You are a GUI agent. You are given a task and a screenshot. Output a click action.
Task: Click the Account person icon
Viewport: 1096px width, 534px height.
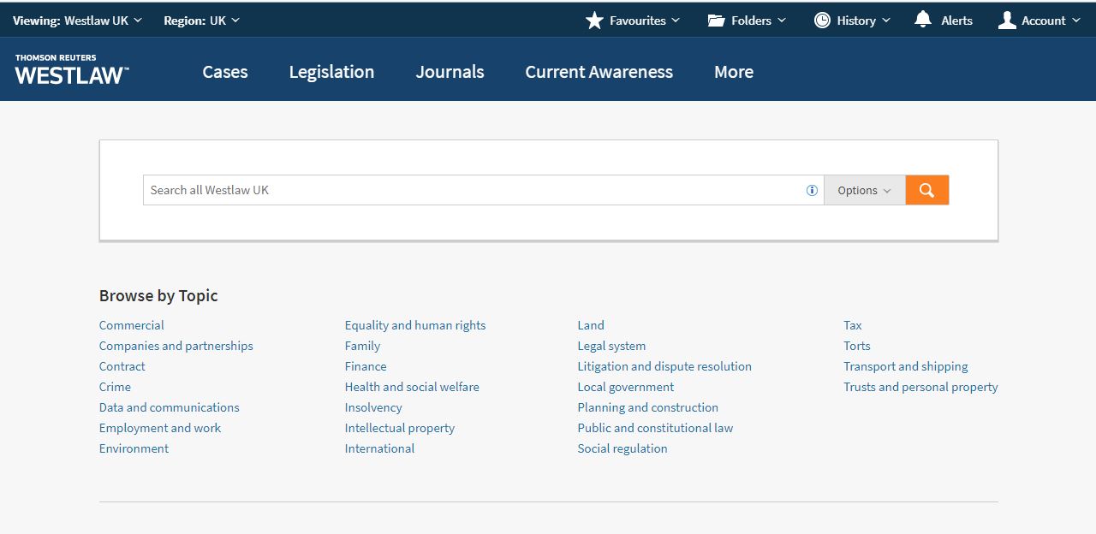[x=1004, y=20]
